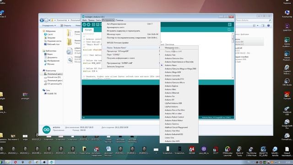Select the MultiBoot USB desktop icon
Screen dimensions: 293x165
(x=287, y=110)
